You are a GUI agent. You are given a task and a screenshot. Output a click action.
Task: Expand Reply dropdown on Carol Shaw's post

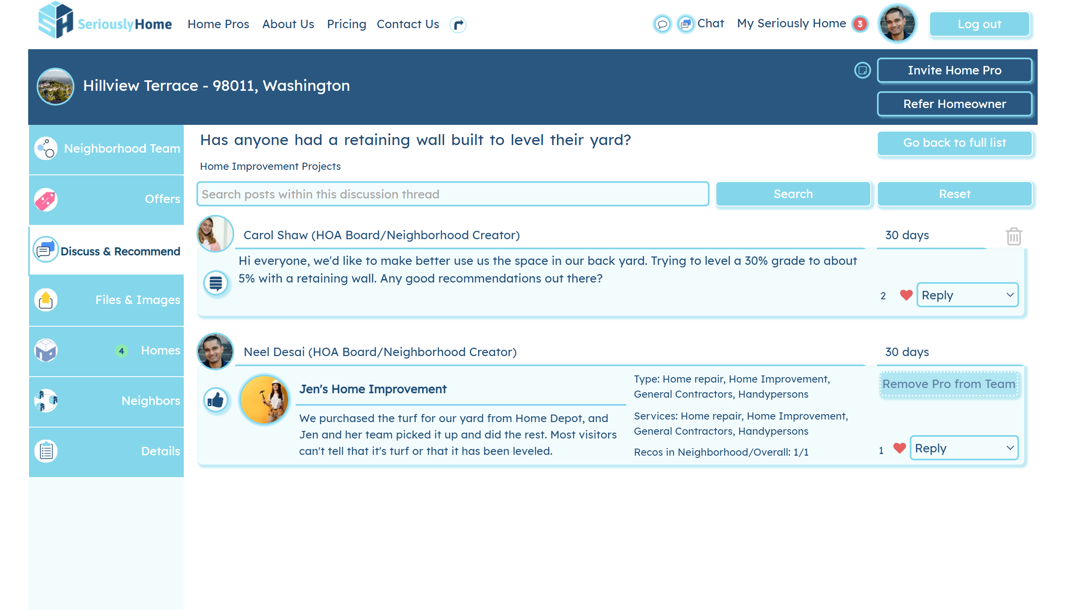[x=967, y=295]
